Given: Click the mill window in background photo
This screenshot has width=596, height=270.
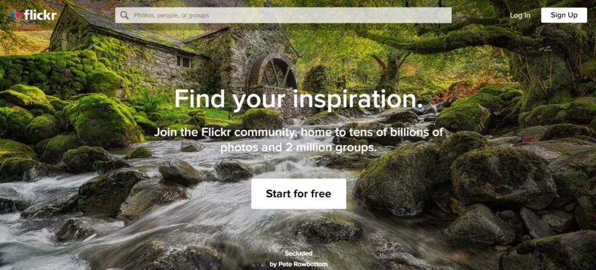Looking at the screenshot, I should click(x=183, y=61).
